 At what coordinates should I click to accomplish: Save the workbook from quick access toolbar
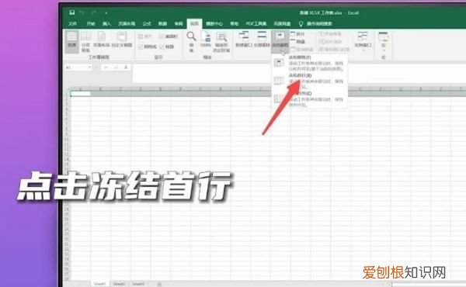pyautogui.click(x=72, y=12)
